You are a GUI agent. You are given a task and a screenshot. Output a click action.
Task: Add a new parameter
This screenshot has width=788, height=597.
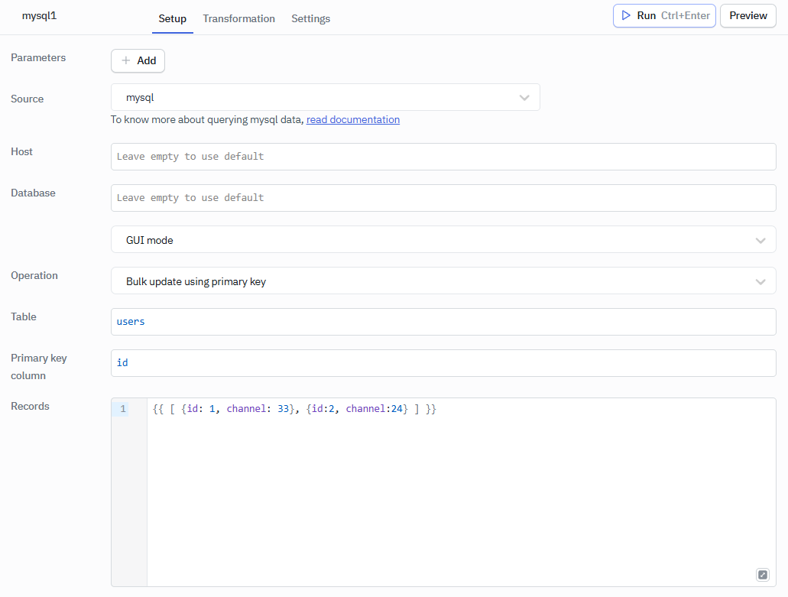click(138, 60)
